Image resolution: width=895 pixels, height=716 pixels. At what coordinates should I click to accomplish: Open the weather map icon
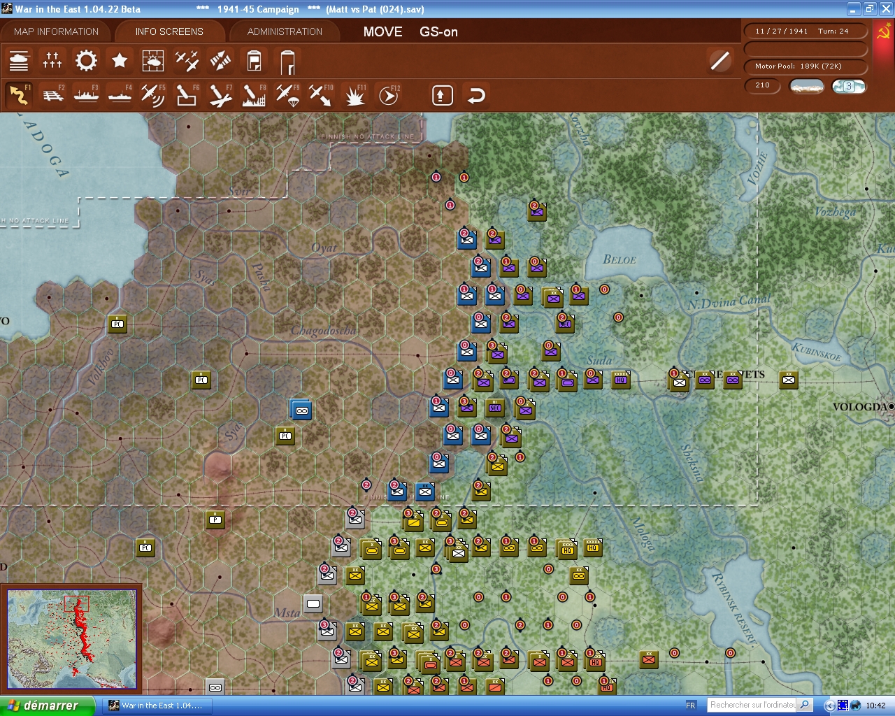coord(153,61)
